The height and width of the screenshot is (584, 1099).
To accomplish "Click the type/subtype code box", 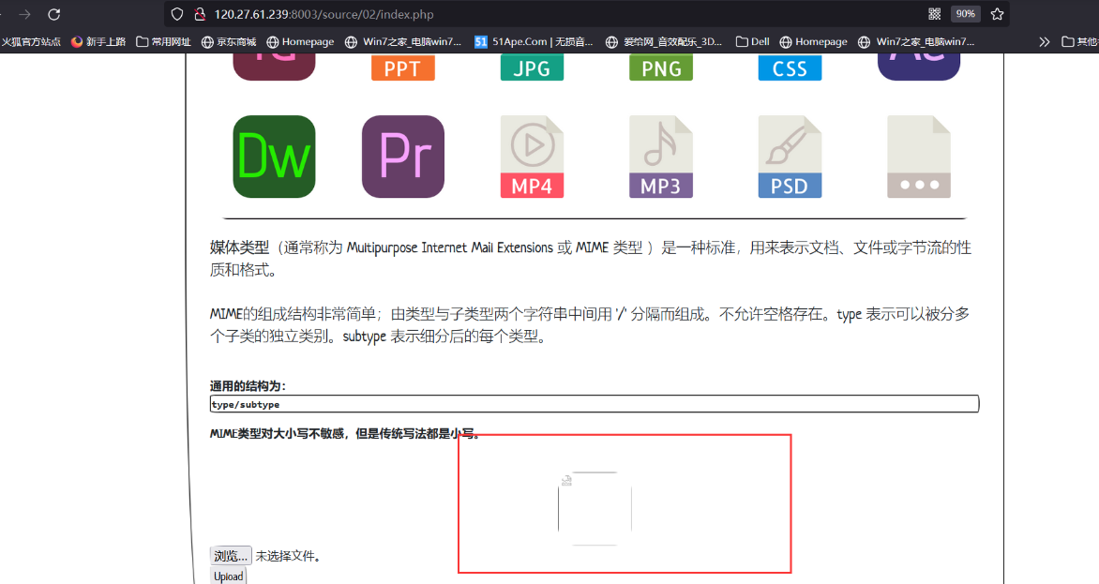I will [x=595, y=404].
